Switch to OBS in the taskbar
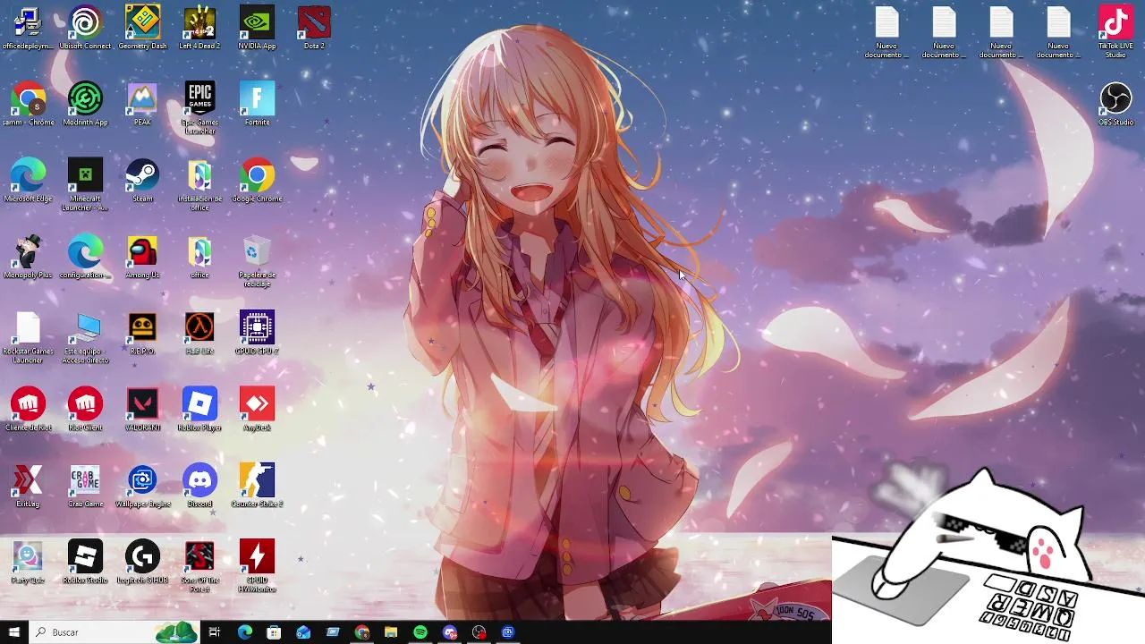Image resolution: width=1145 pixels, height=644 pixels. [x=479, y=632]
